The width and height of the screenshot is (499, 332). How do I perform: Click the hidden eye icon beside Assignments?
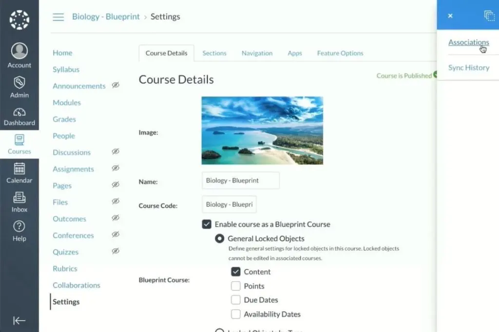coord(115,168)
